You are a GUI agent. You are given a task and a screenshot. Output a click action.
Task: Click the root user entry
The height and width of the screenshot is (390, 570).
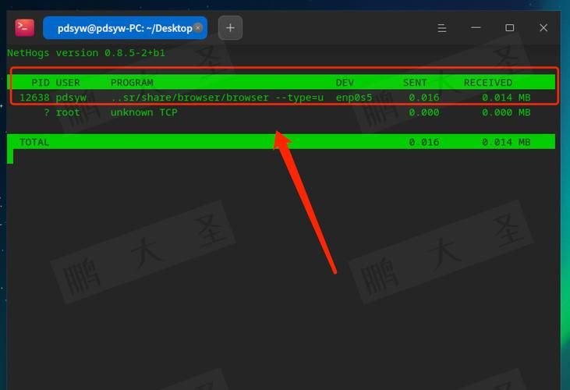[68, 112]
